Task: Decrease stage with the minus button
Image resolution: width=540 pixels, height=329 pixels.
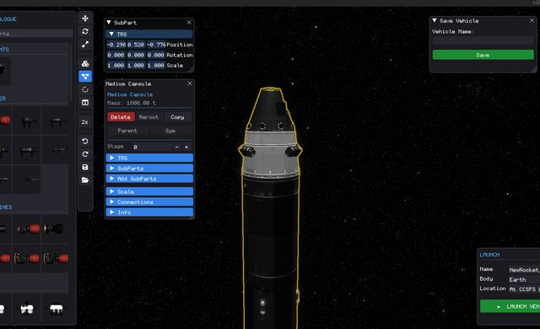Action: (x=176, y=147)
